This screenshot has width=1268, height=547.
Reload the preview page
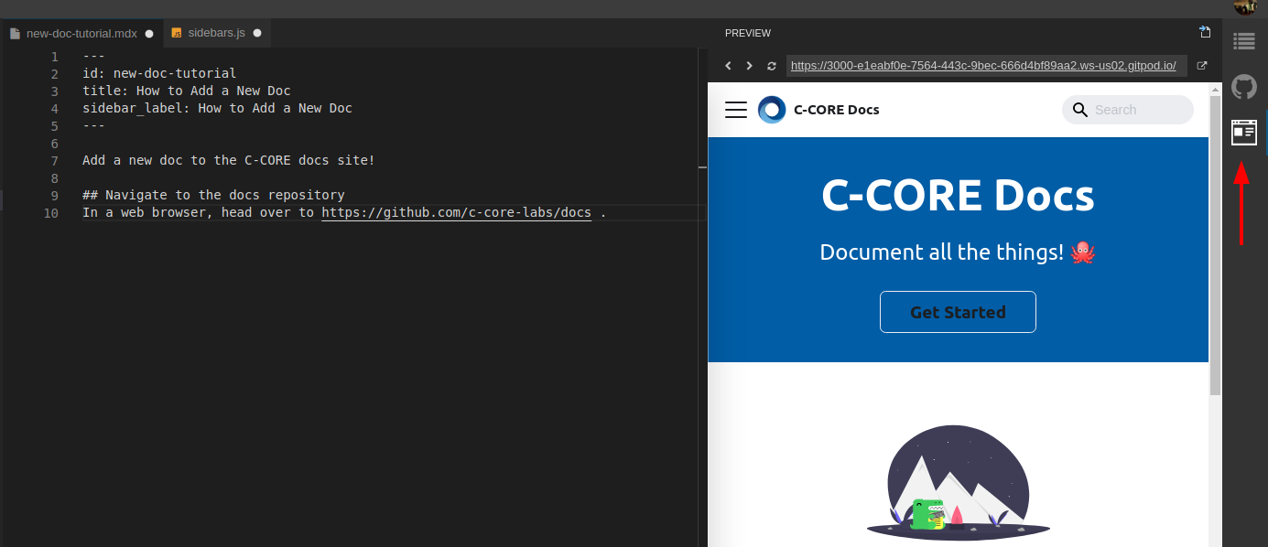[772, 66]
